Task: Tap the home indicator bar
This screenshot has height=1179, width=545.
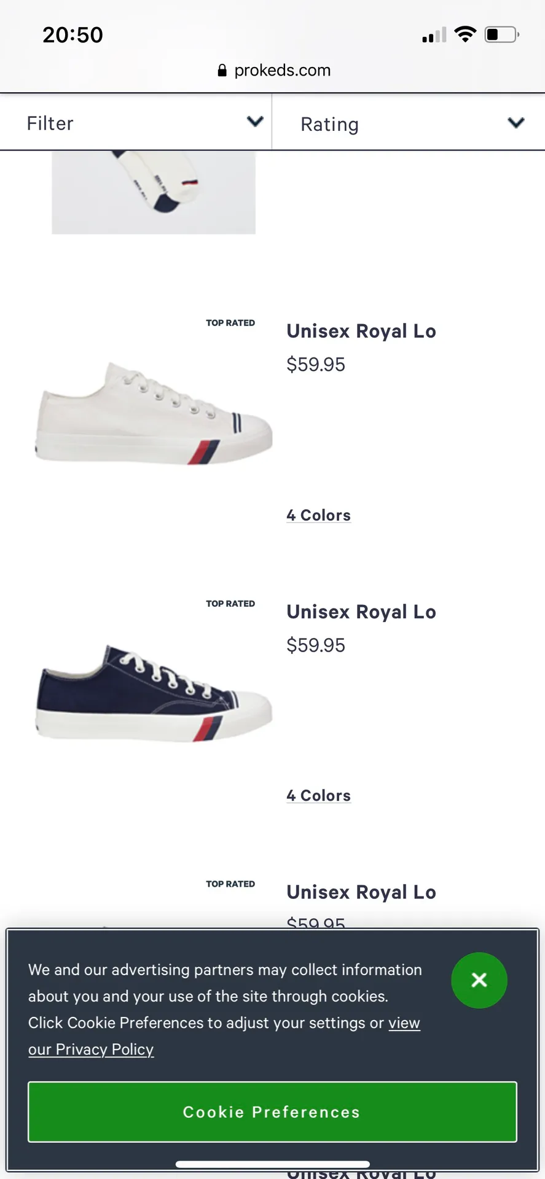Action: (273, 1164)
